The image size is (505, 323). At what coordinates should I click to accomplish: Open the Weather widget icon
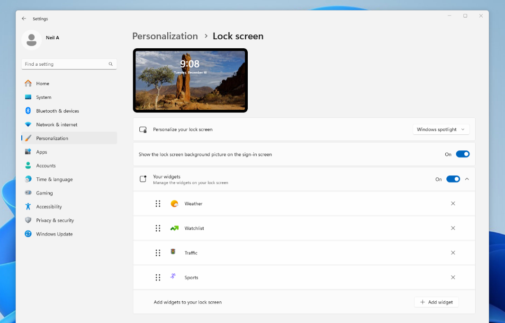pyautogui.click(x=174, y=203)
